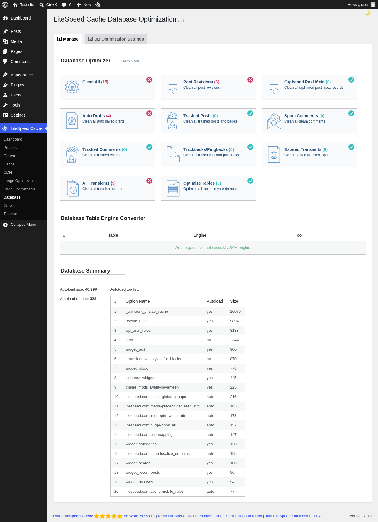378x522 pixels.
Task: Click the Ctrl+K search icon
Action: [42, 5]
